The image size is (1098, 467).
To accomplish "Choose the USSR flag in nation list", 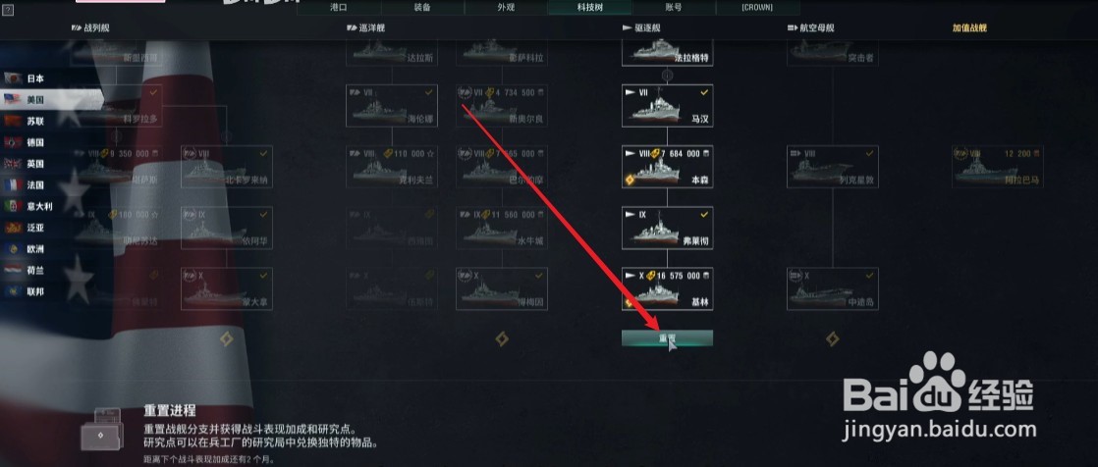I will 26,121.
